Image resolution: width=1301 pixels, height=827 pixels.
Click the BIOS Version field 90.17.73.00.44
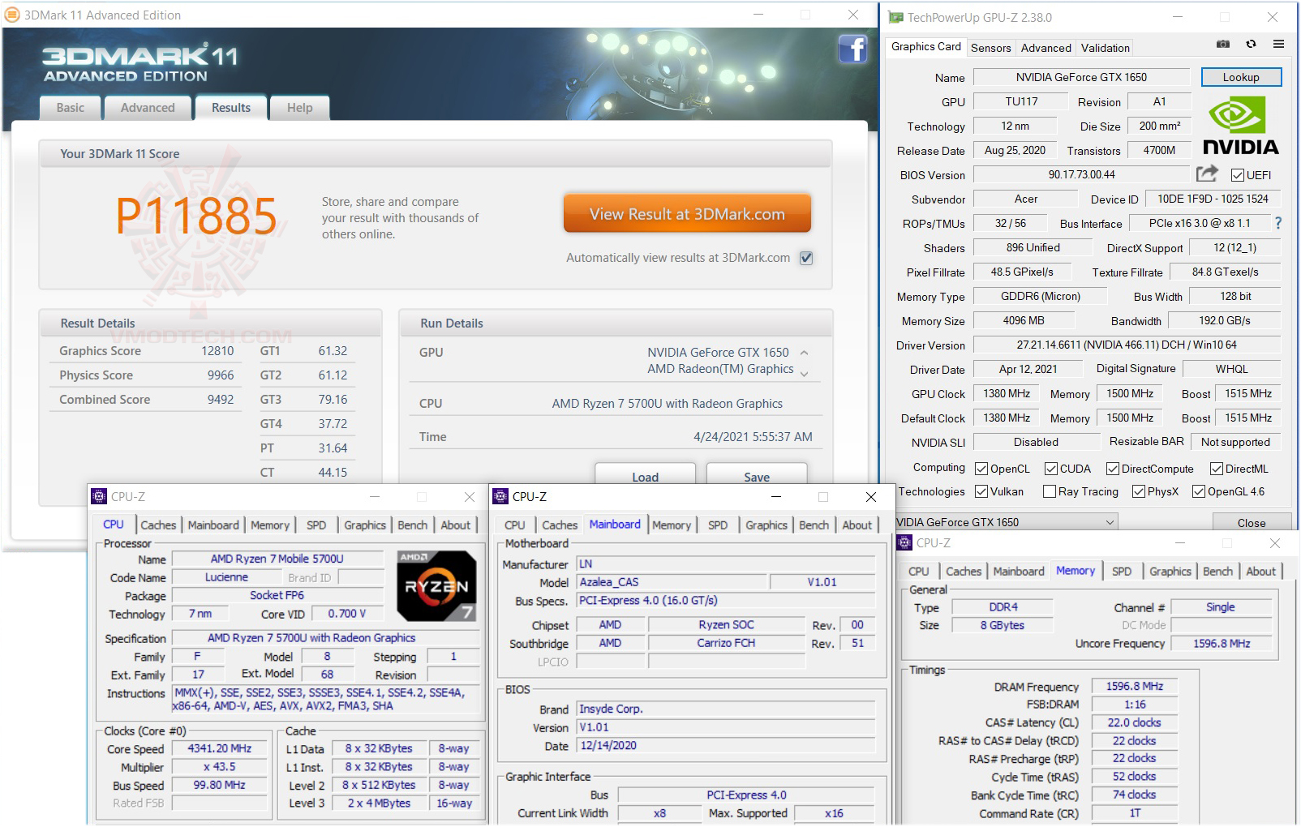1082,174
